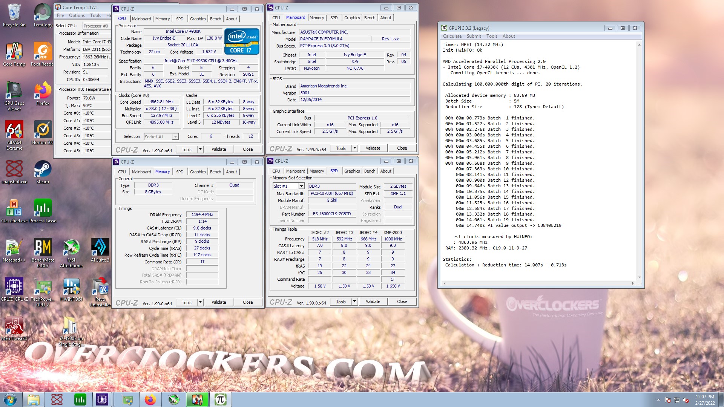724x407 pixels.
Task: Open the Classified.exe desktop icon
Action: [x=14, y=211]
